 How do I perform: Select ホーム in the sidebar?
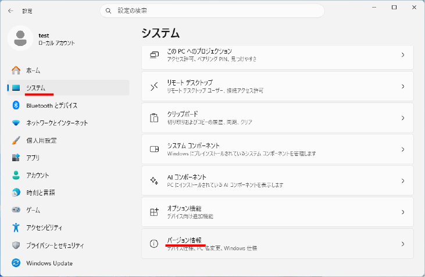68,70
